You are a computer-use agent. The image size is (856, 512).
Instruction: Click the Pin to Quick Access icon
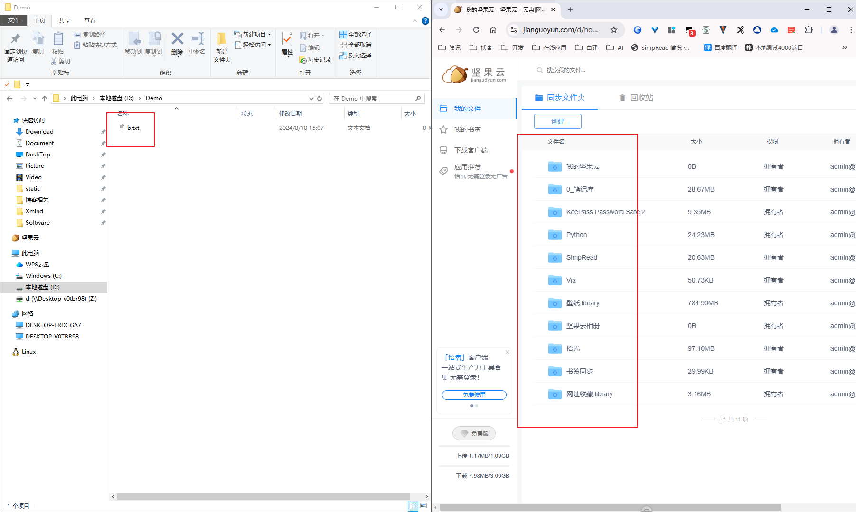(16, 39)
